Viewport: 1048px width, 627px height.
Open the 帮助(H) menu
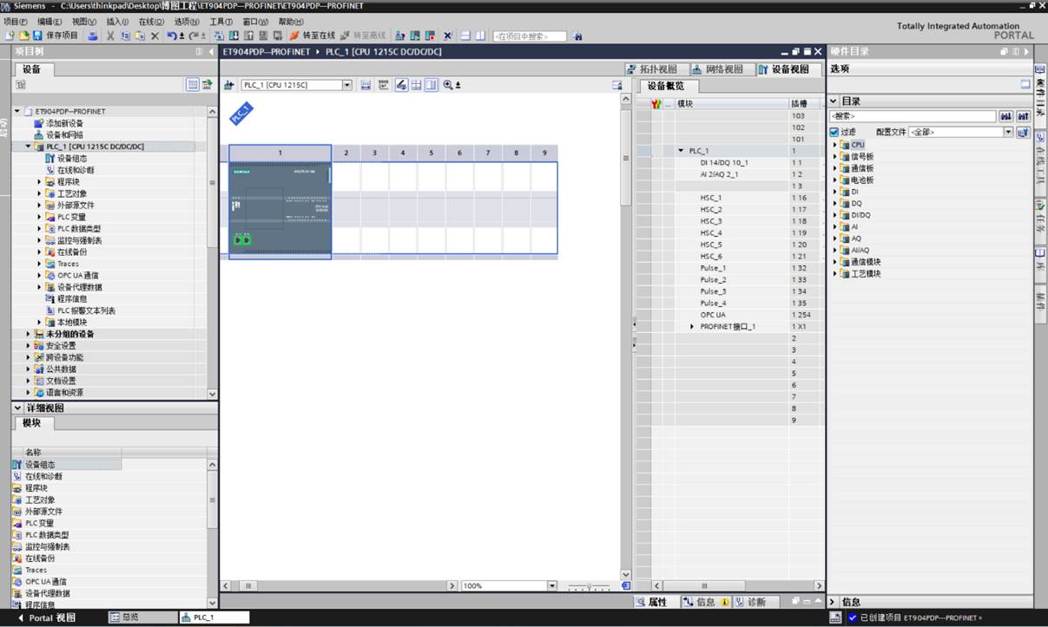(291, 22)
